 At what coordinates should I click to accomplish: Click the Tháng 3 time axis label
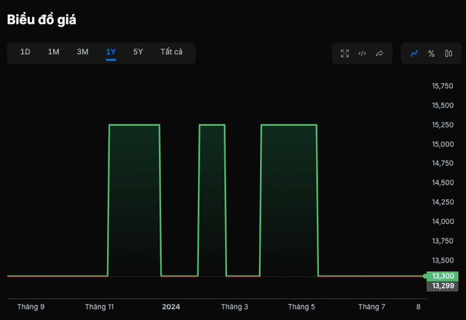(234, 307)
